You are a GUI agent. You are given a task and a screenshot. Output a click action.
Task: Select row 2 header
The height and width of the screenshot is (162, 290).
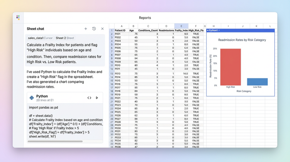112,34
